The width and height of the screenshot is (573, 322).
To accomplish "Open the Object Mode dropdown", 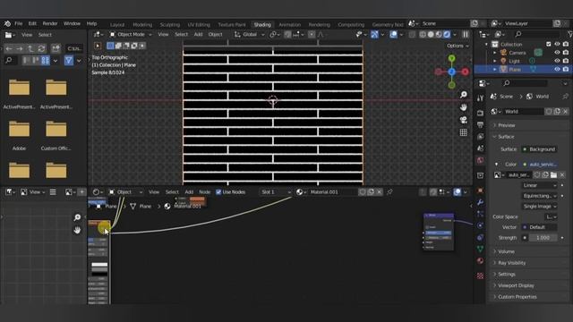I will tap(131, 34).
